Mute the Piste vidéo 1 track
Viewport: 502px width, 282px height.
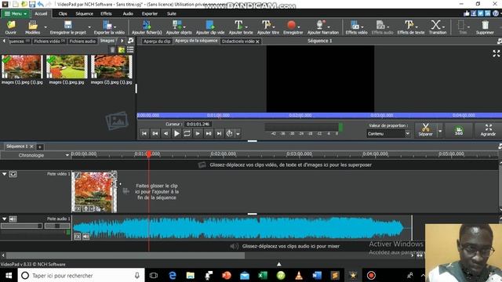13,174
